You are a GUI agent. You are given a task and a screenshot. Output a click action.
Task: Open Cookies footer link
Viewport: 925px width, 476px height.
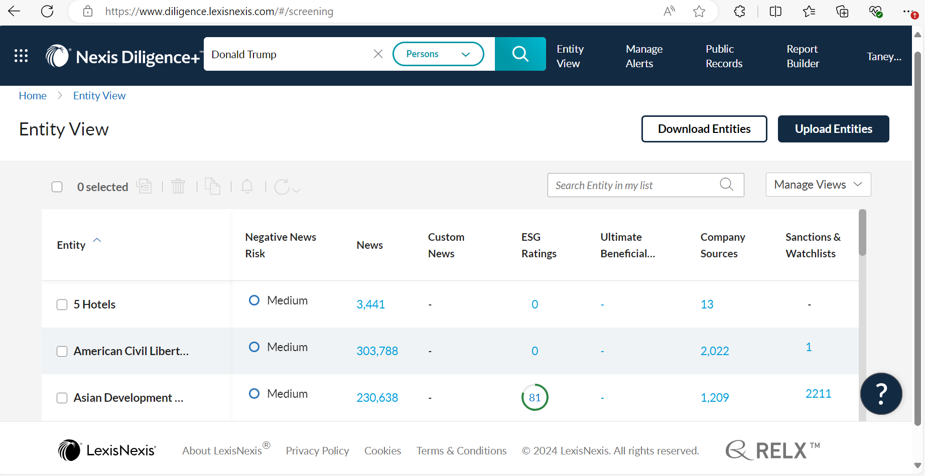(x=382, y=450)
